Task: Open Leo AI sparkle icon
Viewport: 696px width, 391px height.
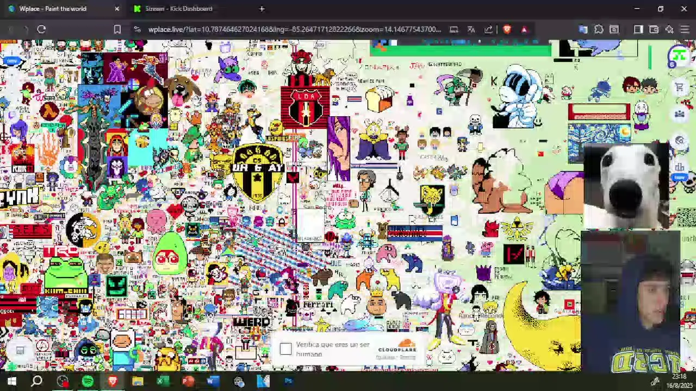Action: coord(669,29)
